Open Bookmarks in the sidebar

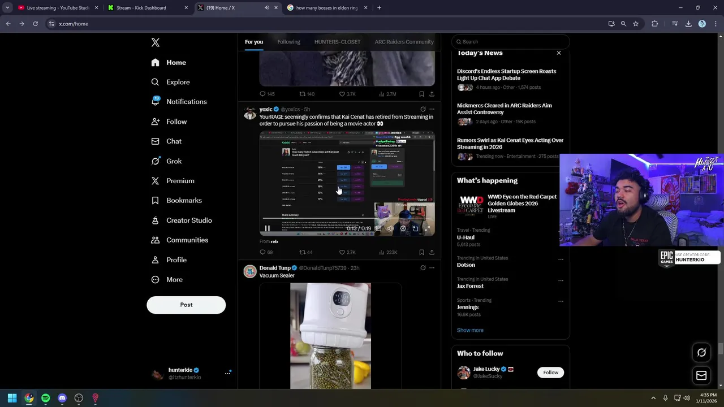click(x=176, y=201)
